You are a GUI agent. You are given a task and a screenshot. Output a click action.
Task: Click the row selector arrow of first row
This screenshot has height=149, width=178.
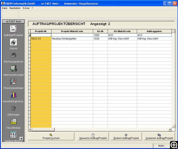click(x=30, y=35)
